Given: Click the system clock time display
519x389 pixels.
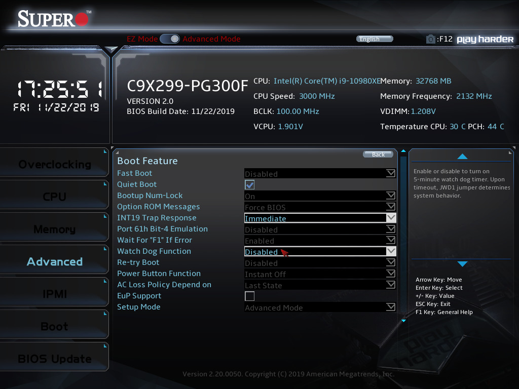Looking at the screenshot, I should [x=59, y=89].
